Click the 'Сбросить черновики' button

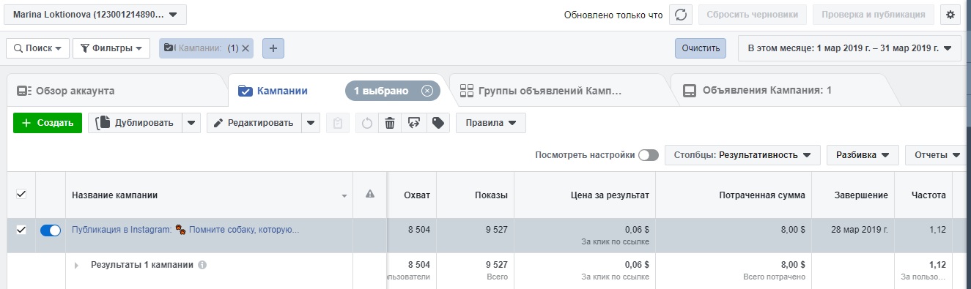tap(753, 15)
